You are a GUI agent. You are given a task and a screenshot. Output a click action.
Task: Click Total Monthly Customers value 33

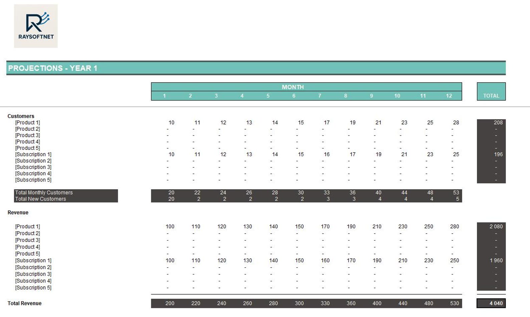tap(326, 193)
